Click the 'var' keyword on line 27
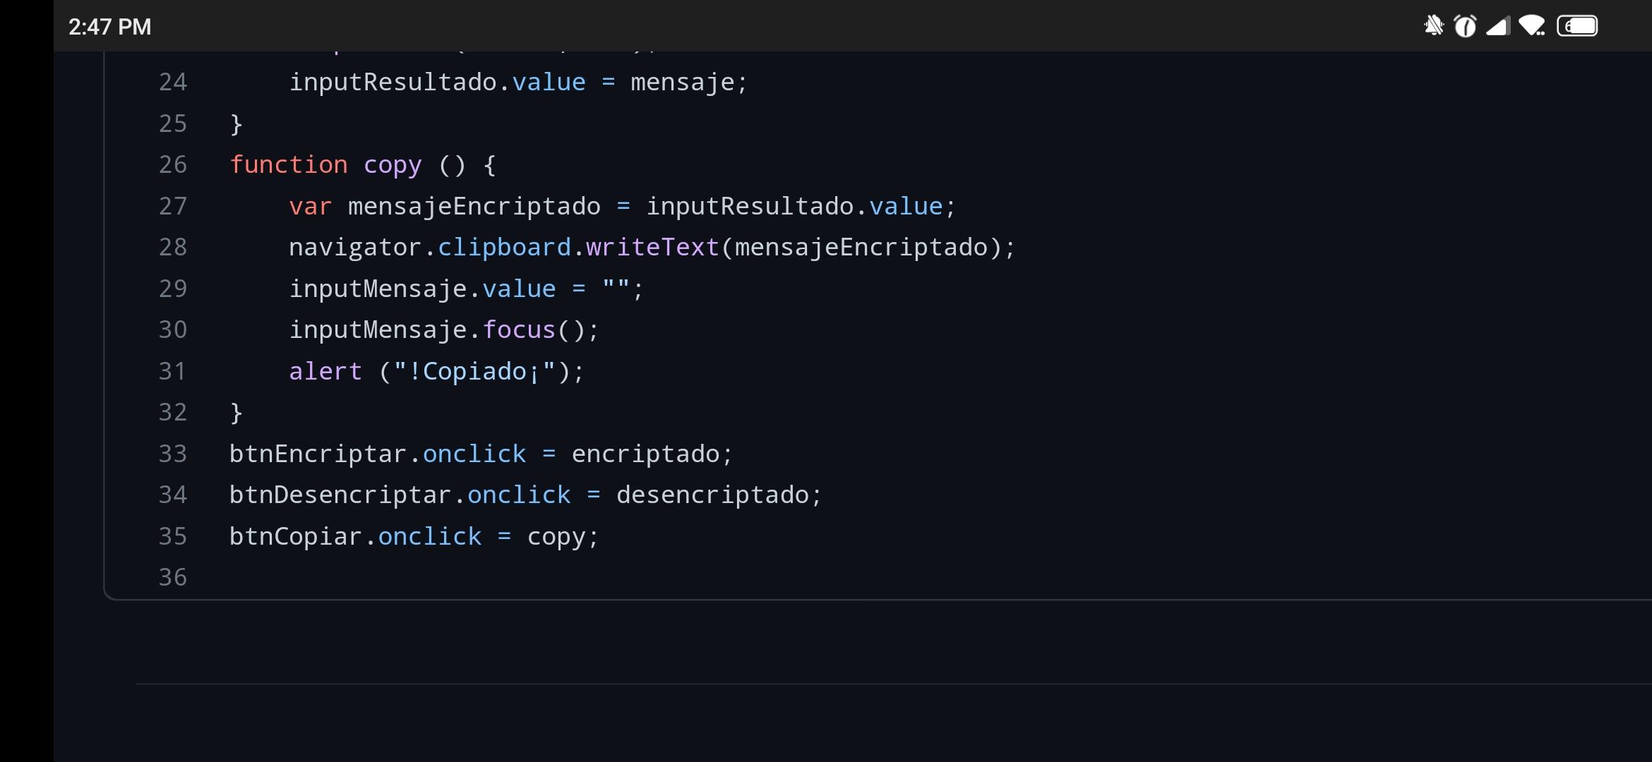 click(x=311, y=207)
